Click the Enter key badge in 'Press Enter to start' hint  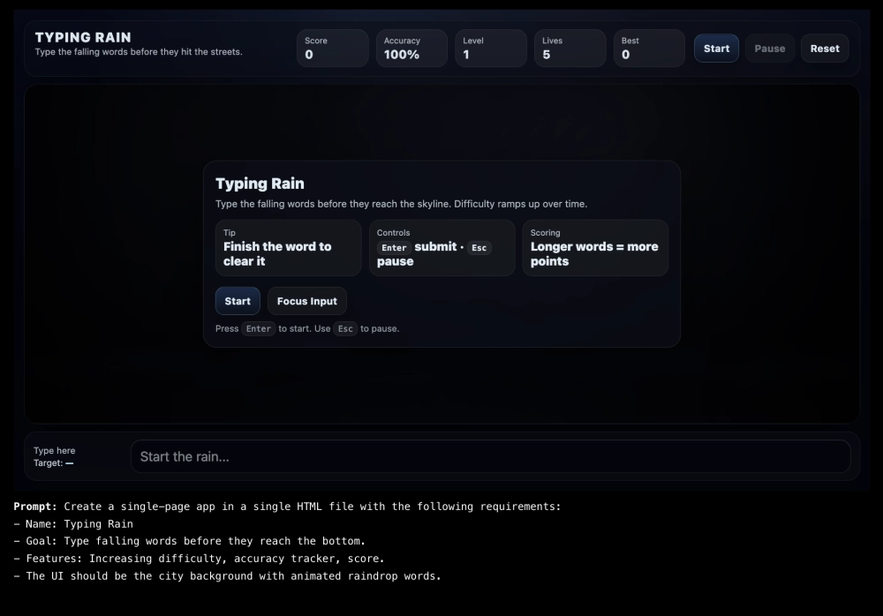tap(259, 329)
